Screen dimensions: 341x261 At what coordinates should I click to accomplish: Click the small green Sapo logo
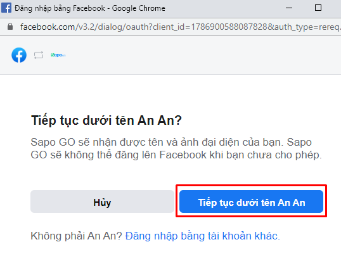pyautogui.click(x=58, y=55)
